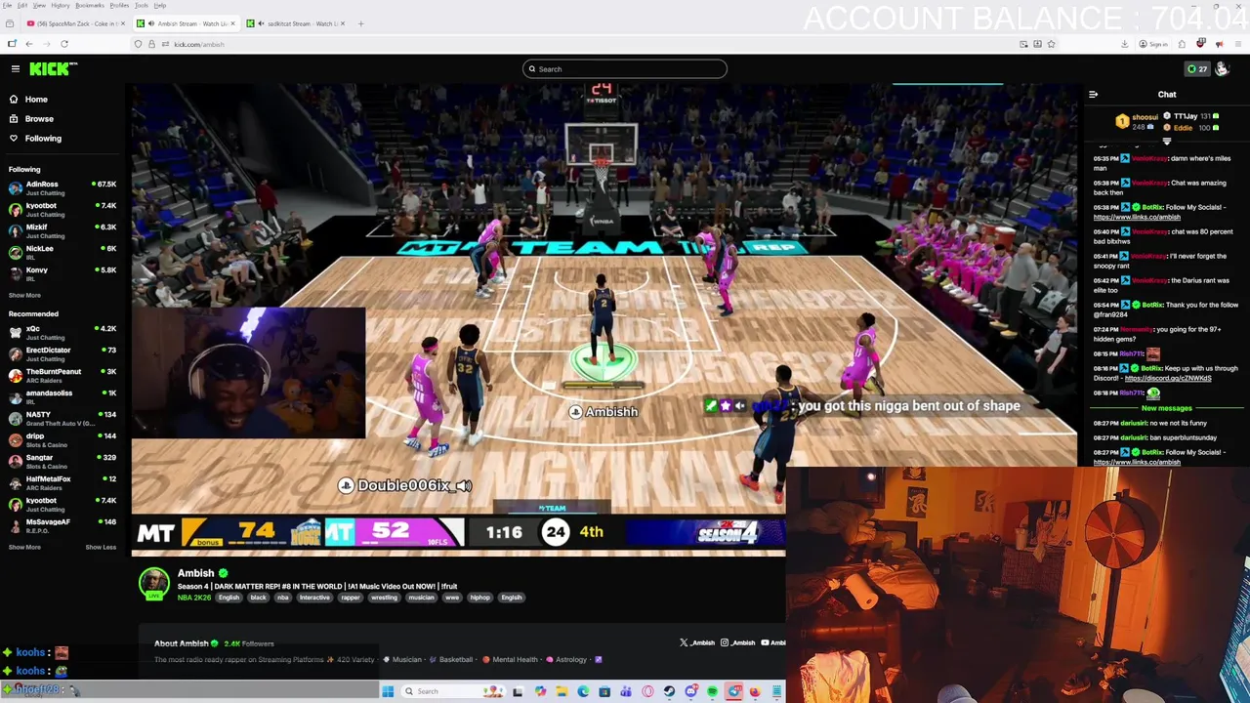Image resolution: width=1250 pixels, height=703 pixels.
Task: Open the botrix Ambish link in chat
Action: 1137,217
